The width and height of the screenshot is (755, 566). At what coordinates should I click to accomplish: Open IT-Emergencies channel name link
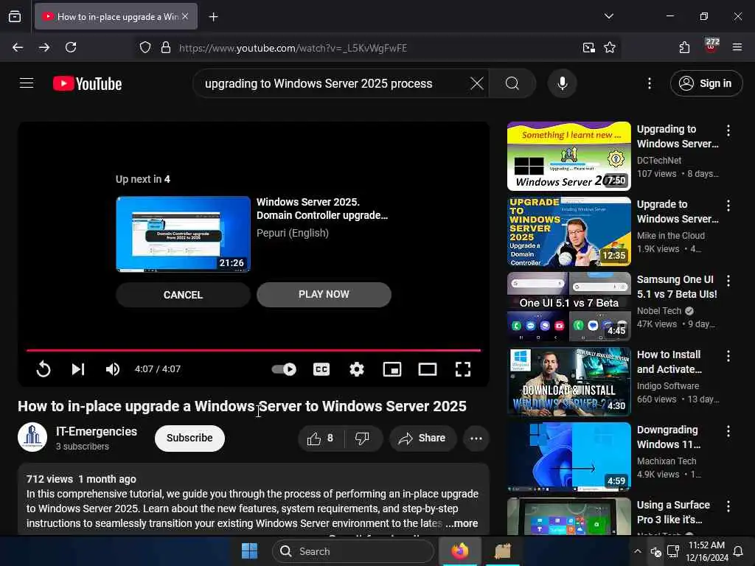pyautogui.click(x=97, y=431)
